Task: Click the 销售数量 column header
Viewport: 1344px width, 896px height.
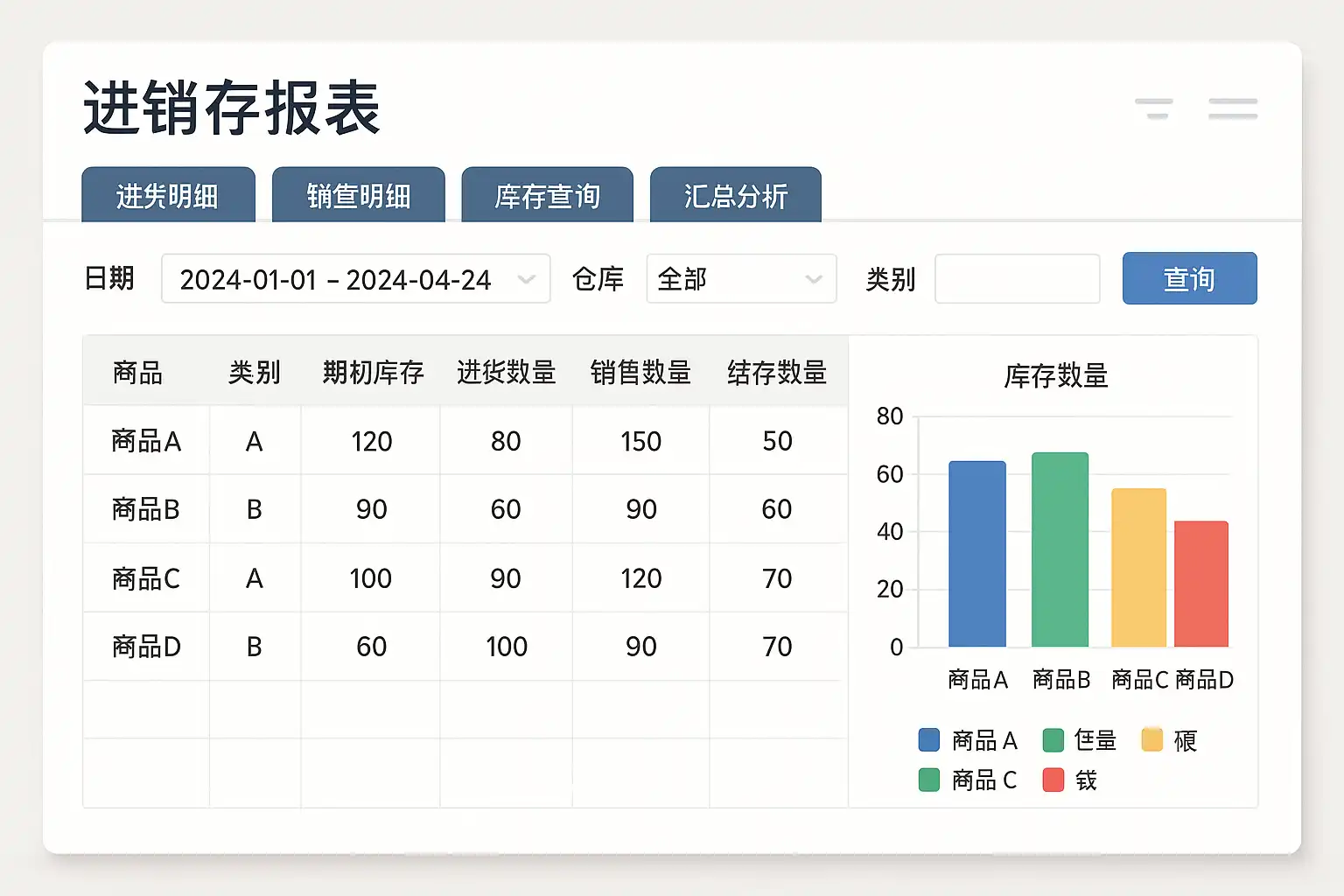Action: pyautogui.click(x=640, y=373)
